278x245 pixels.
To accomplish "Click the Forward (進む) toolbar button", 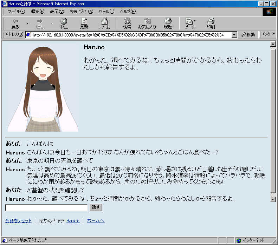I will tap(40, 24).
